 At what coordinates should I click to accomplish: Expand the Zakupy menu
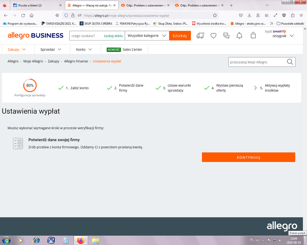[x=17, y=49]
